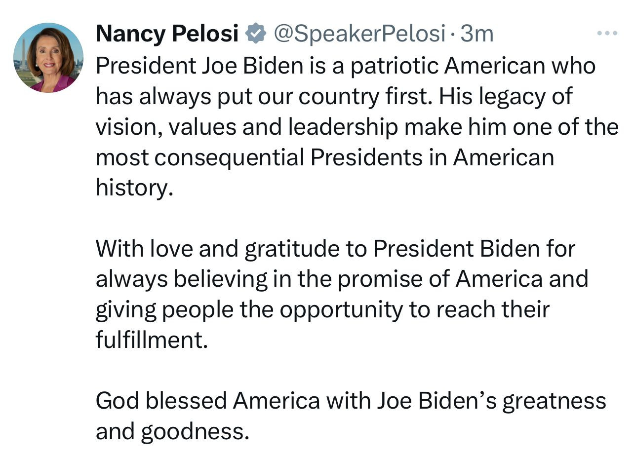The image size is (634, 456).
Task: Open the @SpeakerPelosi handle link
Action: [x=359, y=34]
